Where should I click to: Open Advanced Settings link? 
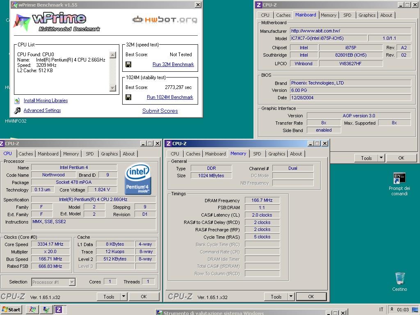42,110
